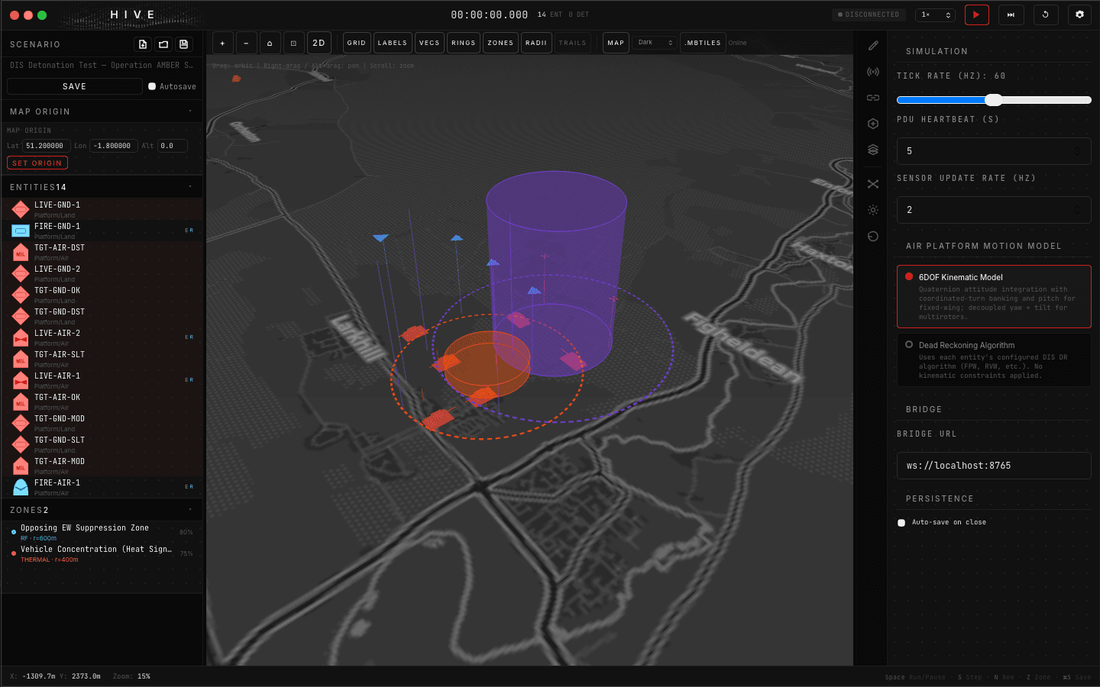Toggle RADII overlay
Screen dimensions: 1100x687
[x=536, y=43]
